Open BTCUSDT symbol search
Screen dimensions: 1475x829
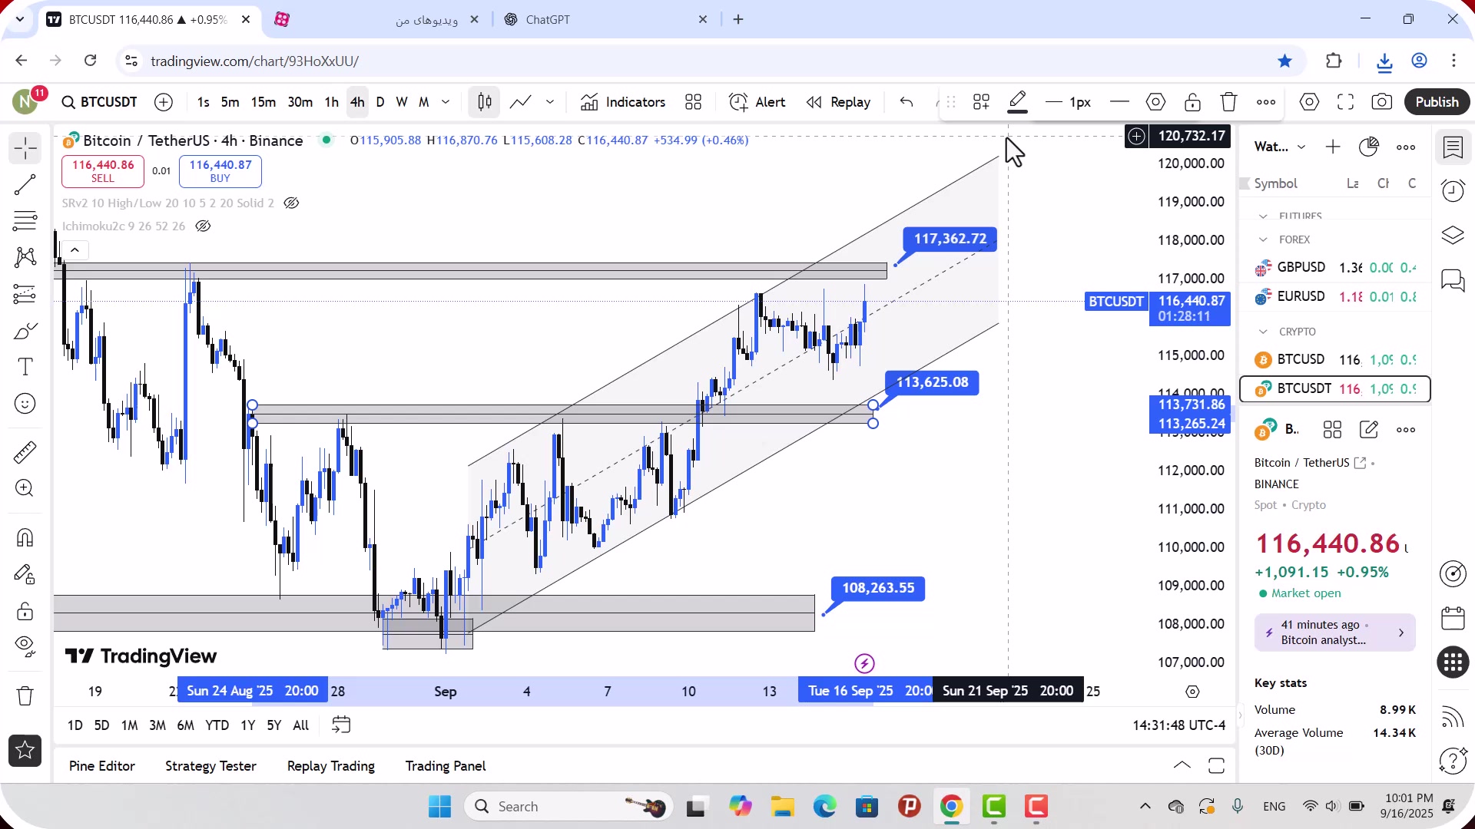coord(100,102)
